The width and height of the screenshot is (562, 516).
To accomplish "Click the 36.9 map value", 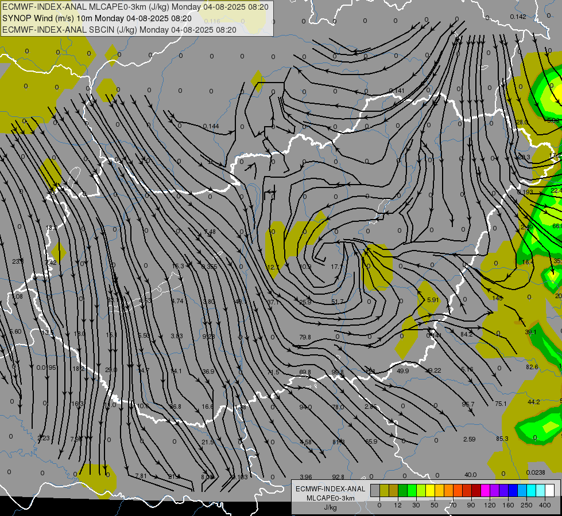I will point(208,372).
